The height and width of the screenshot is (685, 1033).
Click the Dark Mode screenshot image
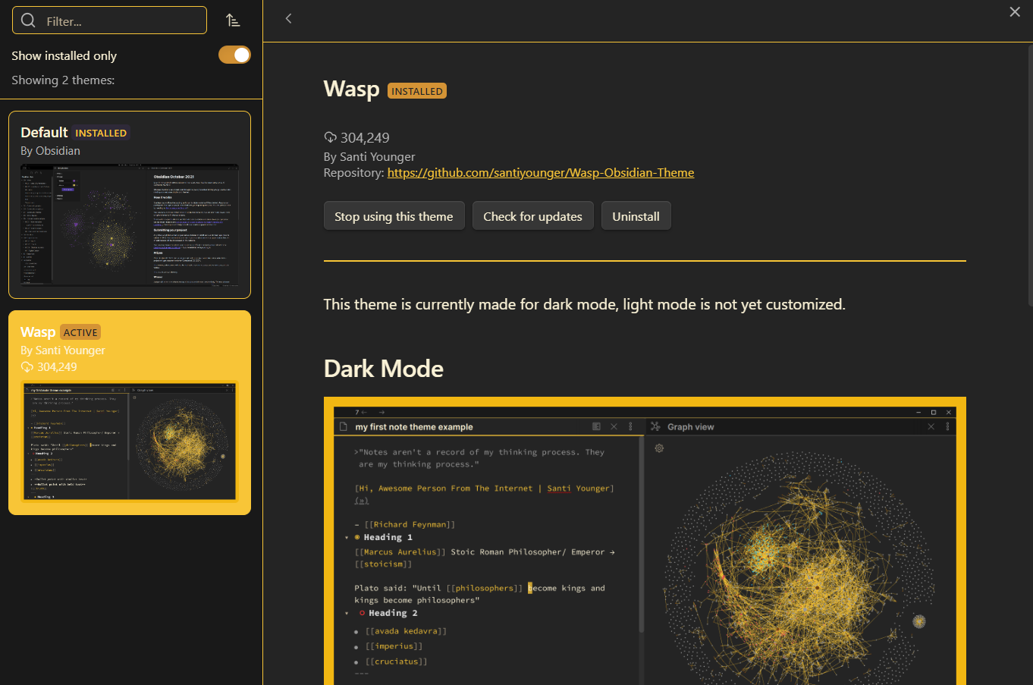tap(645, 541)
